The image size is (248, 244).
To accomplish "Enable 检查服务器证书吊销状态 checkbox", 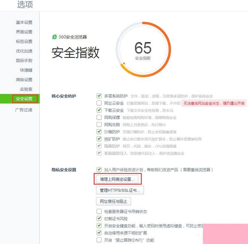I will [99, 211].
